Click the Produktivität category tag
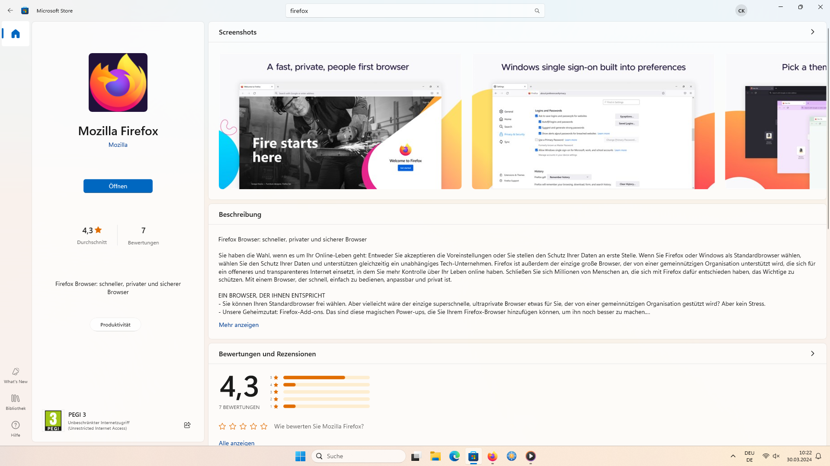Image resolution: width=830 pixels, height=466 pixels. (115, 325)
